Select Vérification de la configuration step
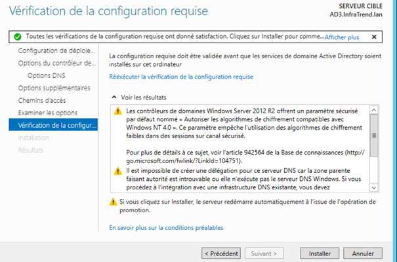The width and height of the screenshot is (397, 262). coord(58,125)
